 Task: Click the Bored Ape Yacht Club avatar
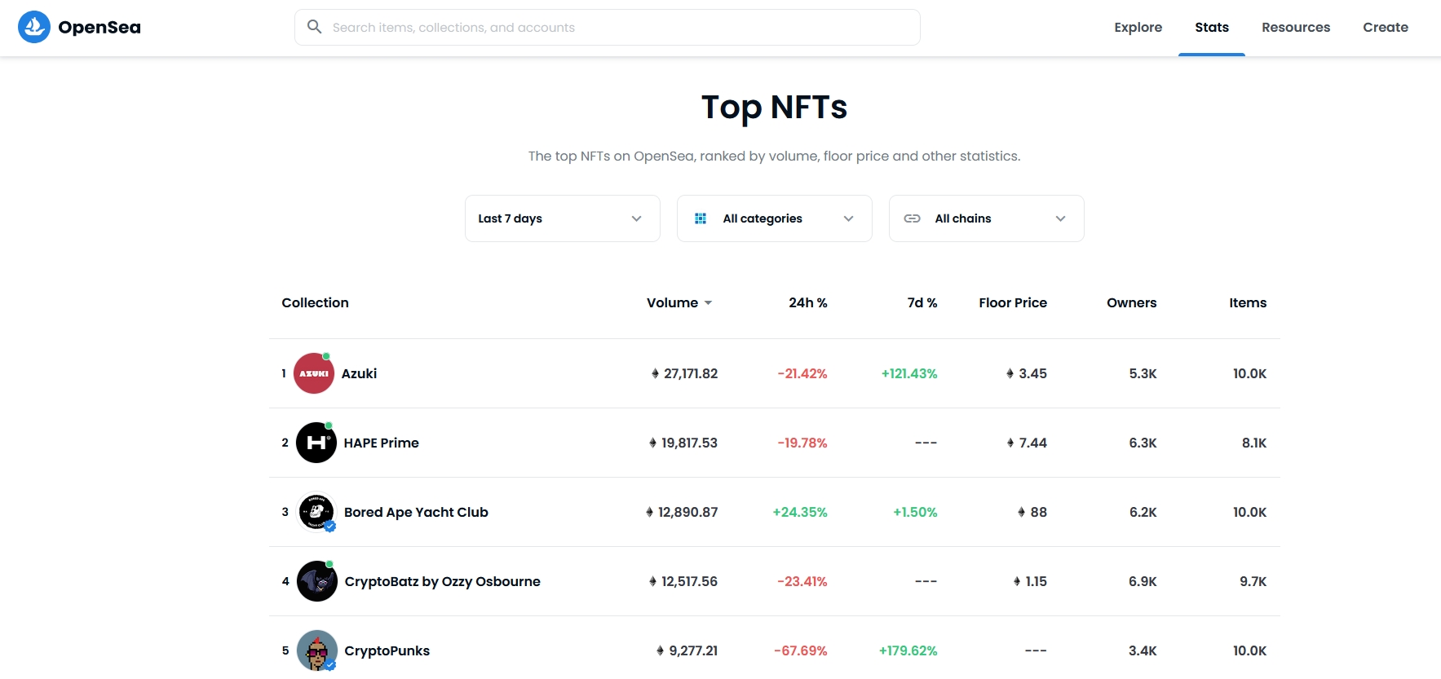coord(316,512)
